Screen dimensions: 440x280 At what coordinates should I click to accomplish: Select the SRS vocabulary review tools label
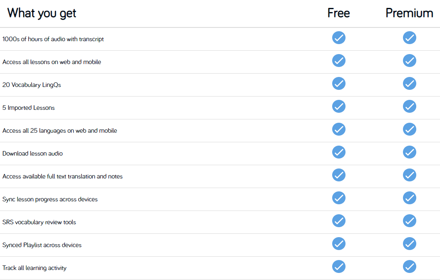[39, 222]
